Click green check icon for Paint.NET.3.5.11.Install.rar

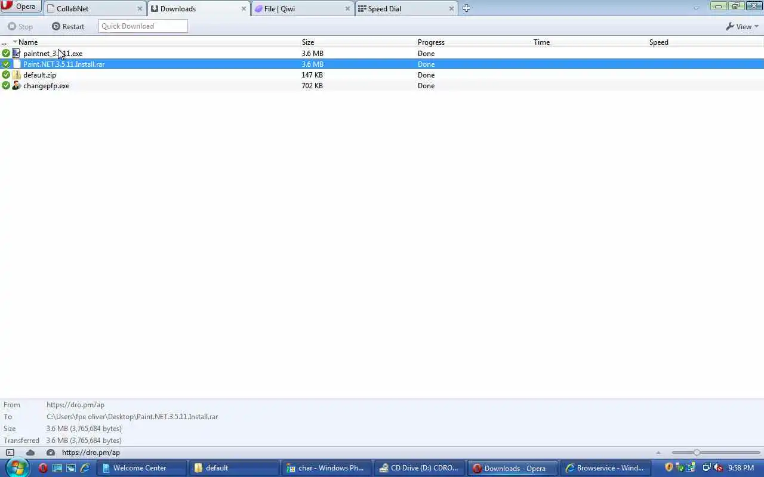click(x=6, y=64)
